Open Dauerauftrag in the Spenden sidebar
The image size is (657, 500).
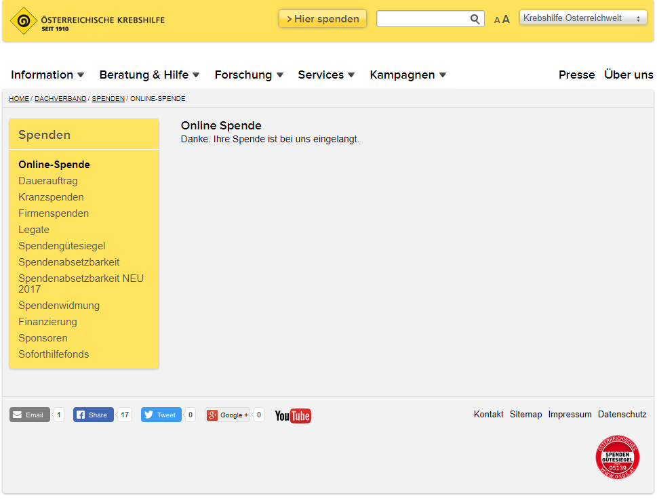point(47,181)
